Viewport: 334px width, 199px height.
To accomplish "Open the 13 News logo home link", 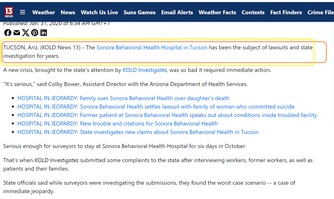I will pos(9,12).
